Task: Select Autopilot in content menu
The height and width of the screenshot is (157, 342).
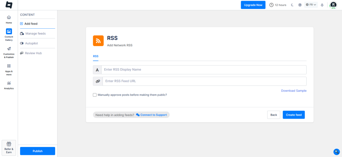Action: point(32,43)
